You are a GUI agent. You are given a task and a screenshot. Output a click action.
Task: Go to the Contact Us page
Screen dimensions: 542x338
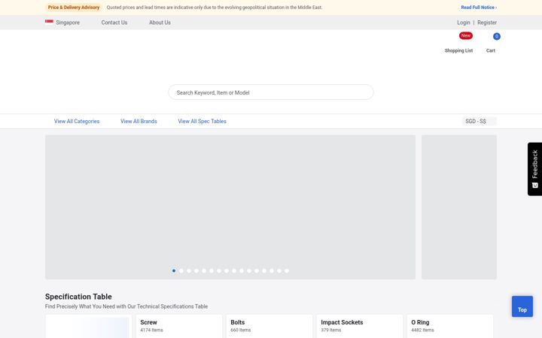(x=114, y=23)
